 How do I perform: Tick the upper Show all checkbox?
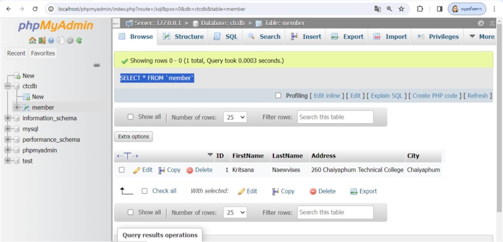(130, 117)
